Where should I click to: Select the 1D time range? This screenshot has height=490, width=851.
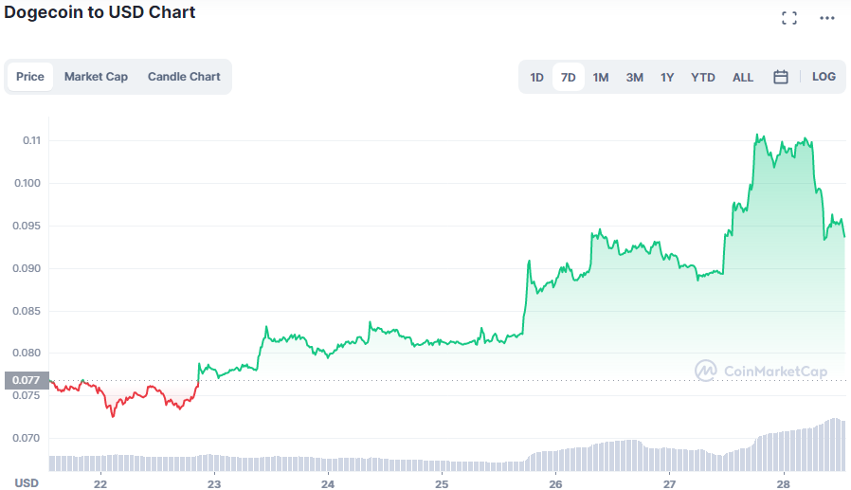pos(536,77)
